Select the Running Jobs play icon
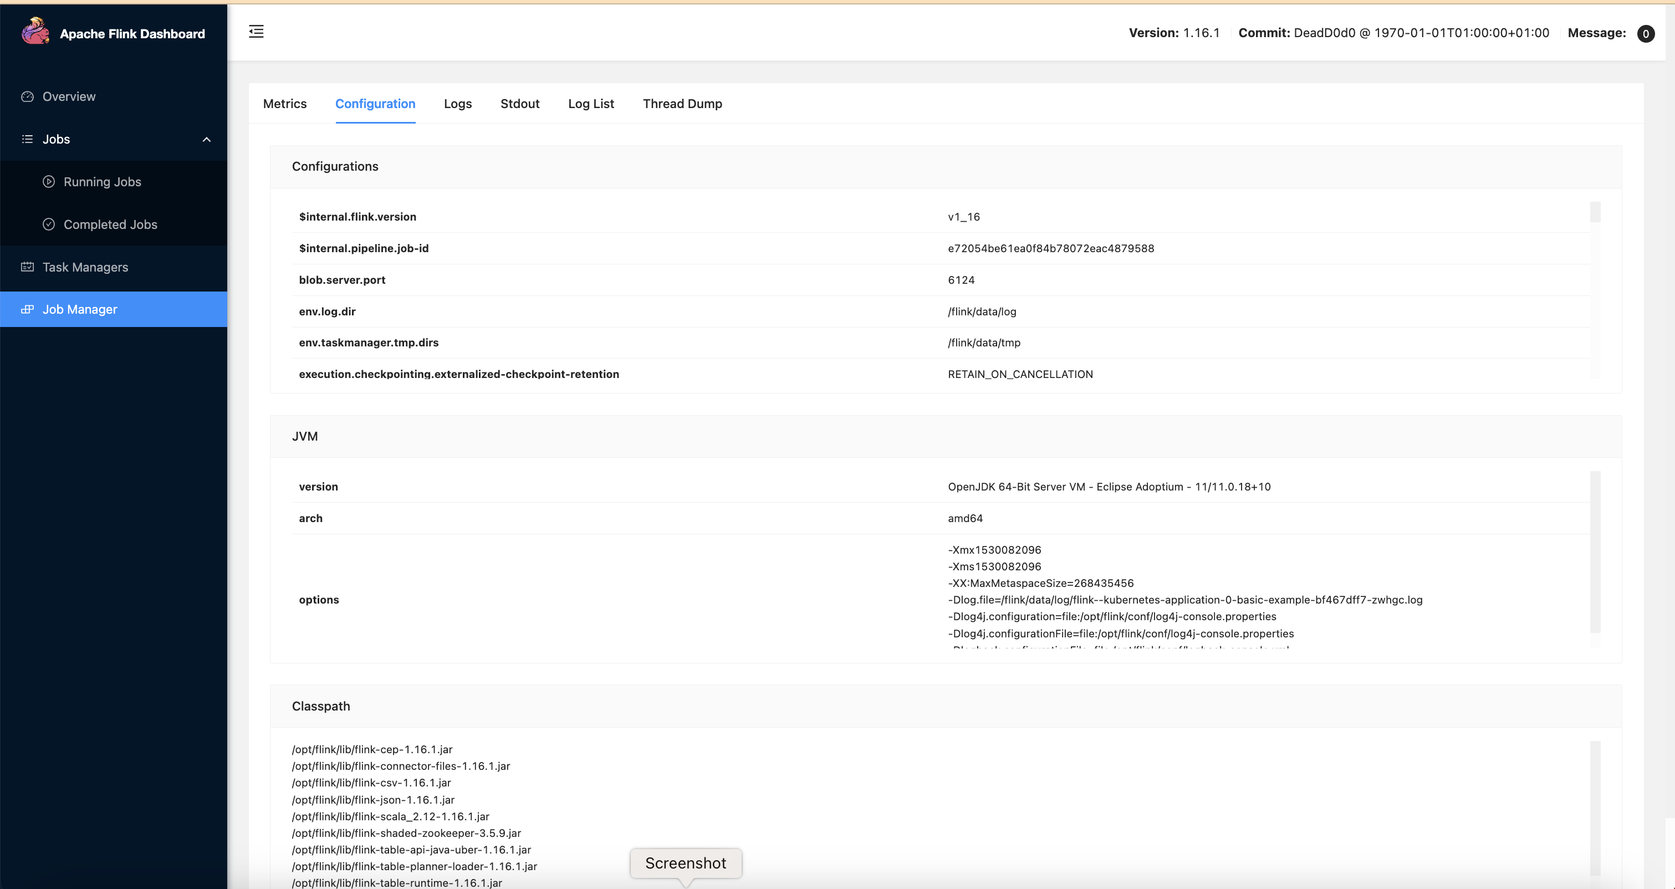 [x=49, y=181]
